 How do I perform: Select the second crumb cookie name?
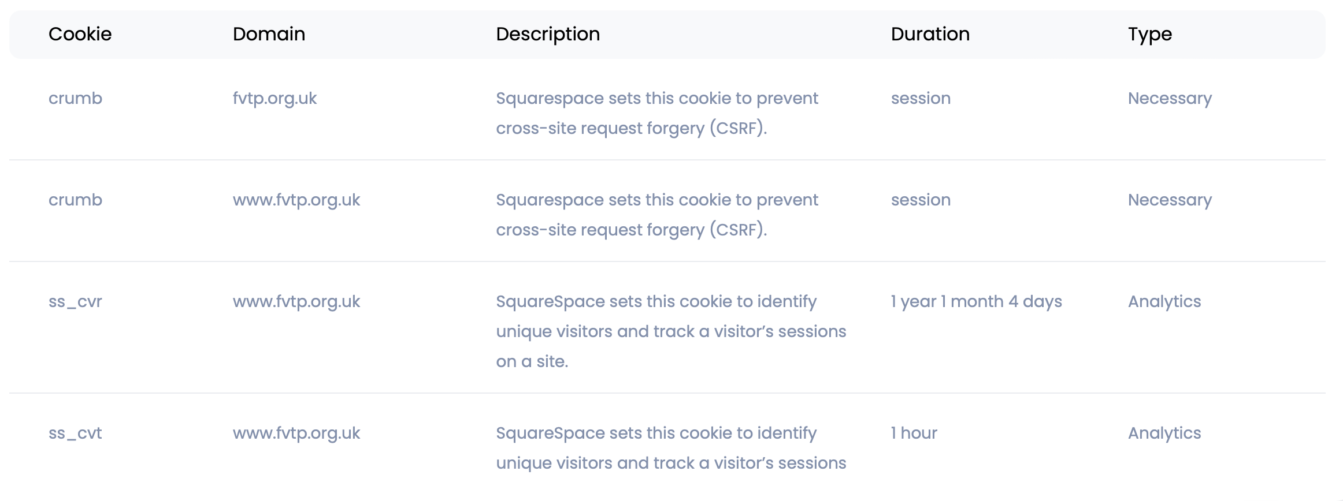point(75,200)
